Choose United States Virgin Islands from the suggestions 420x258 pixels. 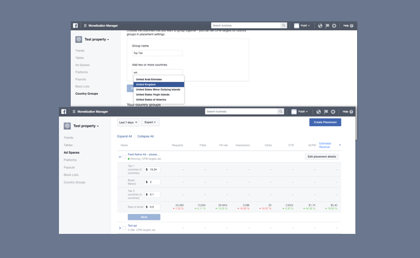click(x=159, y=94)
